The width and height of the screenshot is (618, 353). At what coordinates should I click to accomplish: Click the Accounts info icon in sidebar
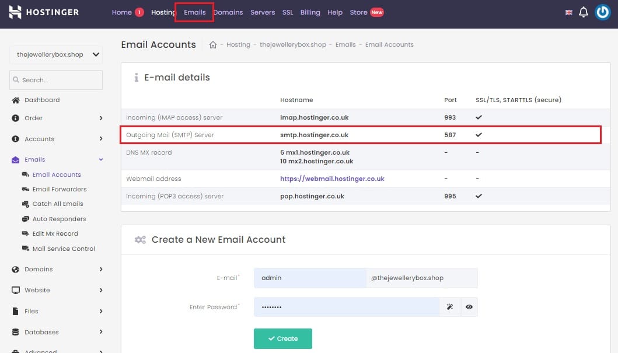[15, 139]
